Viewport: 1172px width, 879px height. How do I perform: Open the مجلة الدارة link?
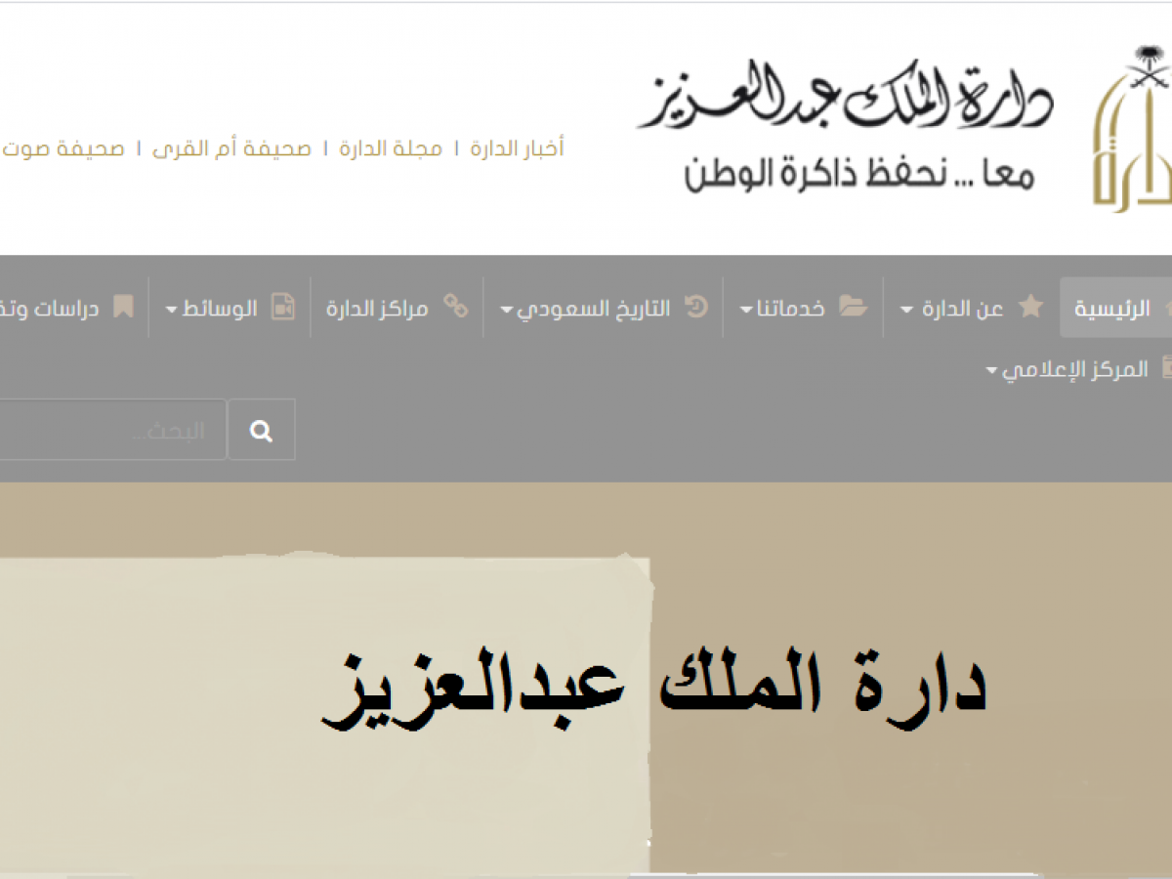coord(391,149)
